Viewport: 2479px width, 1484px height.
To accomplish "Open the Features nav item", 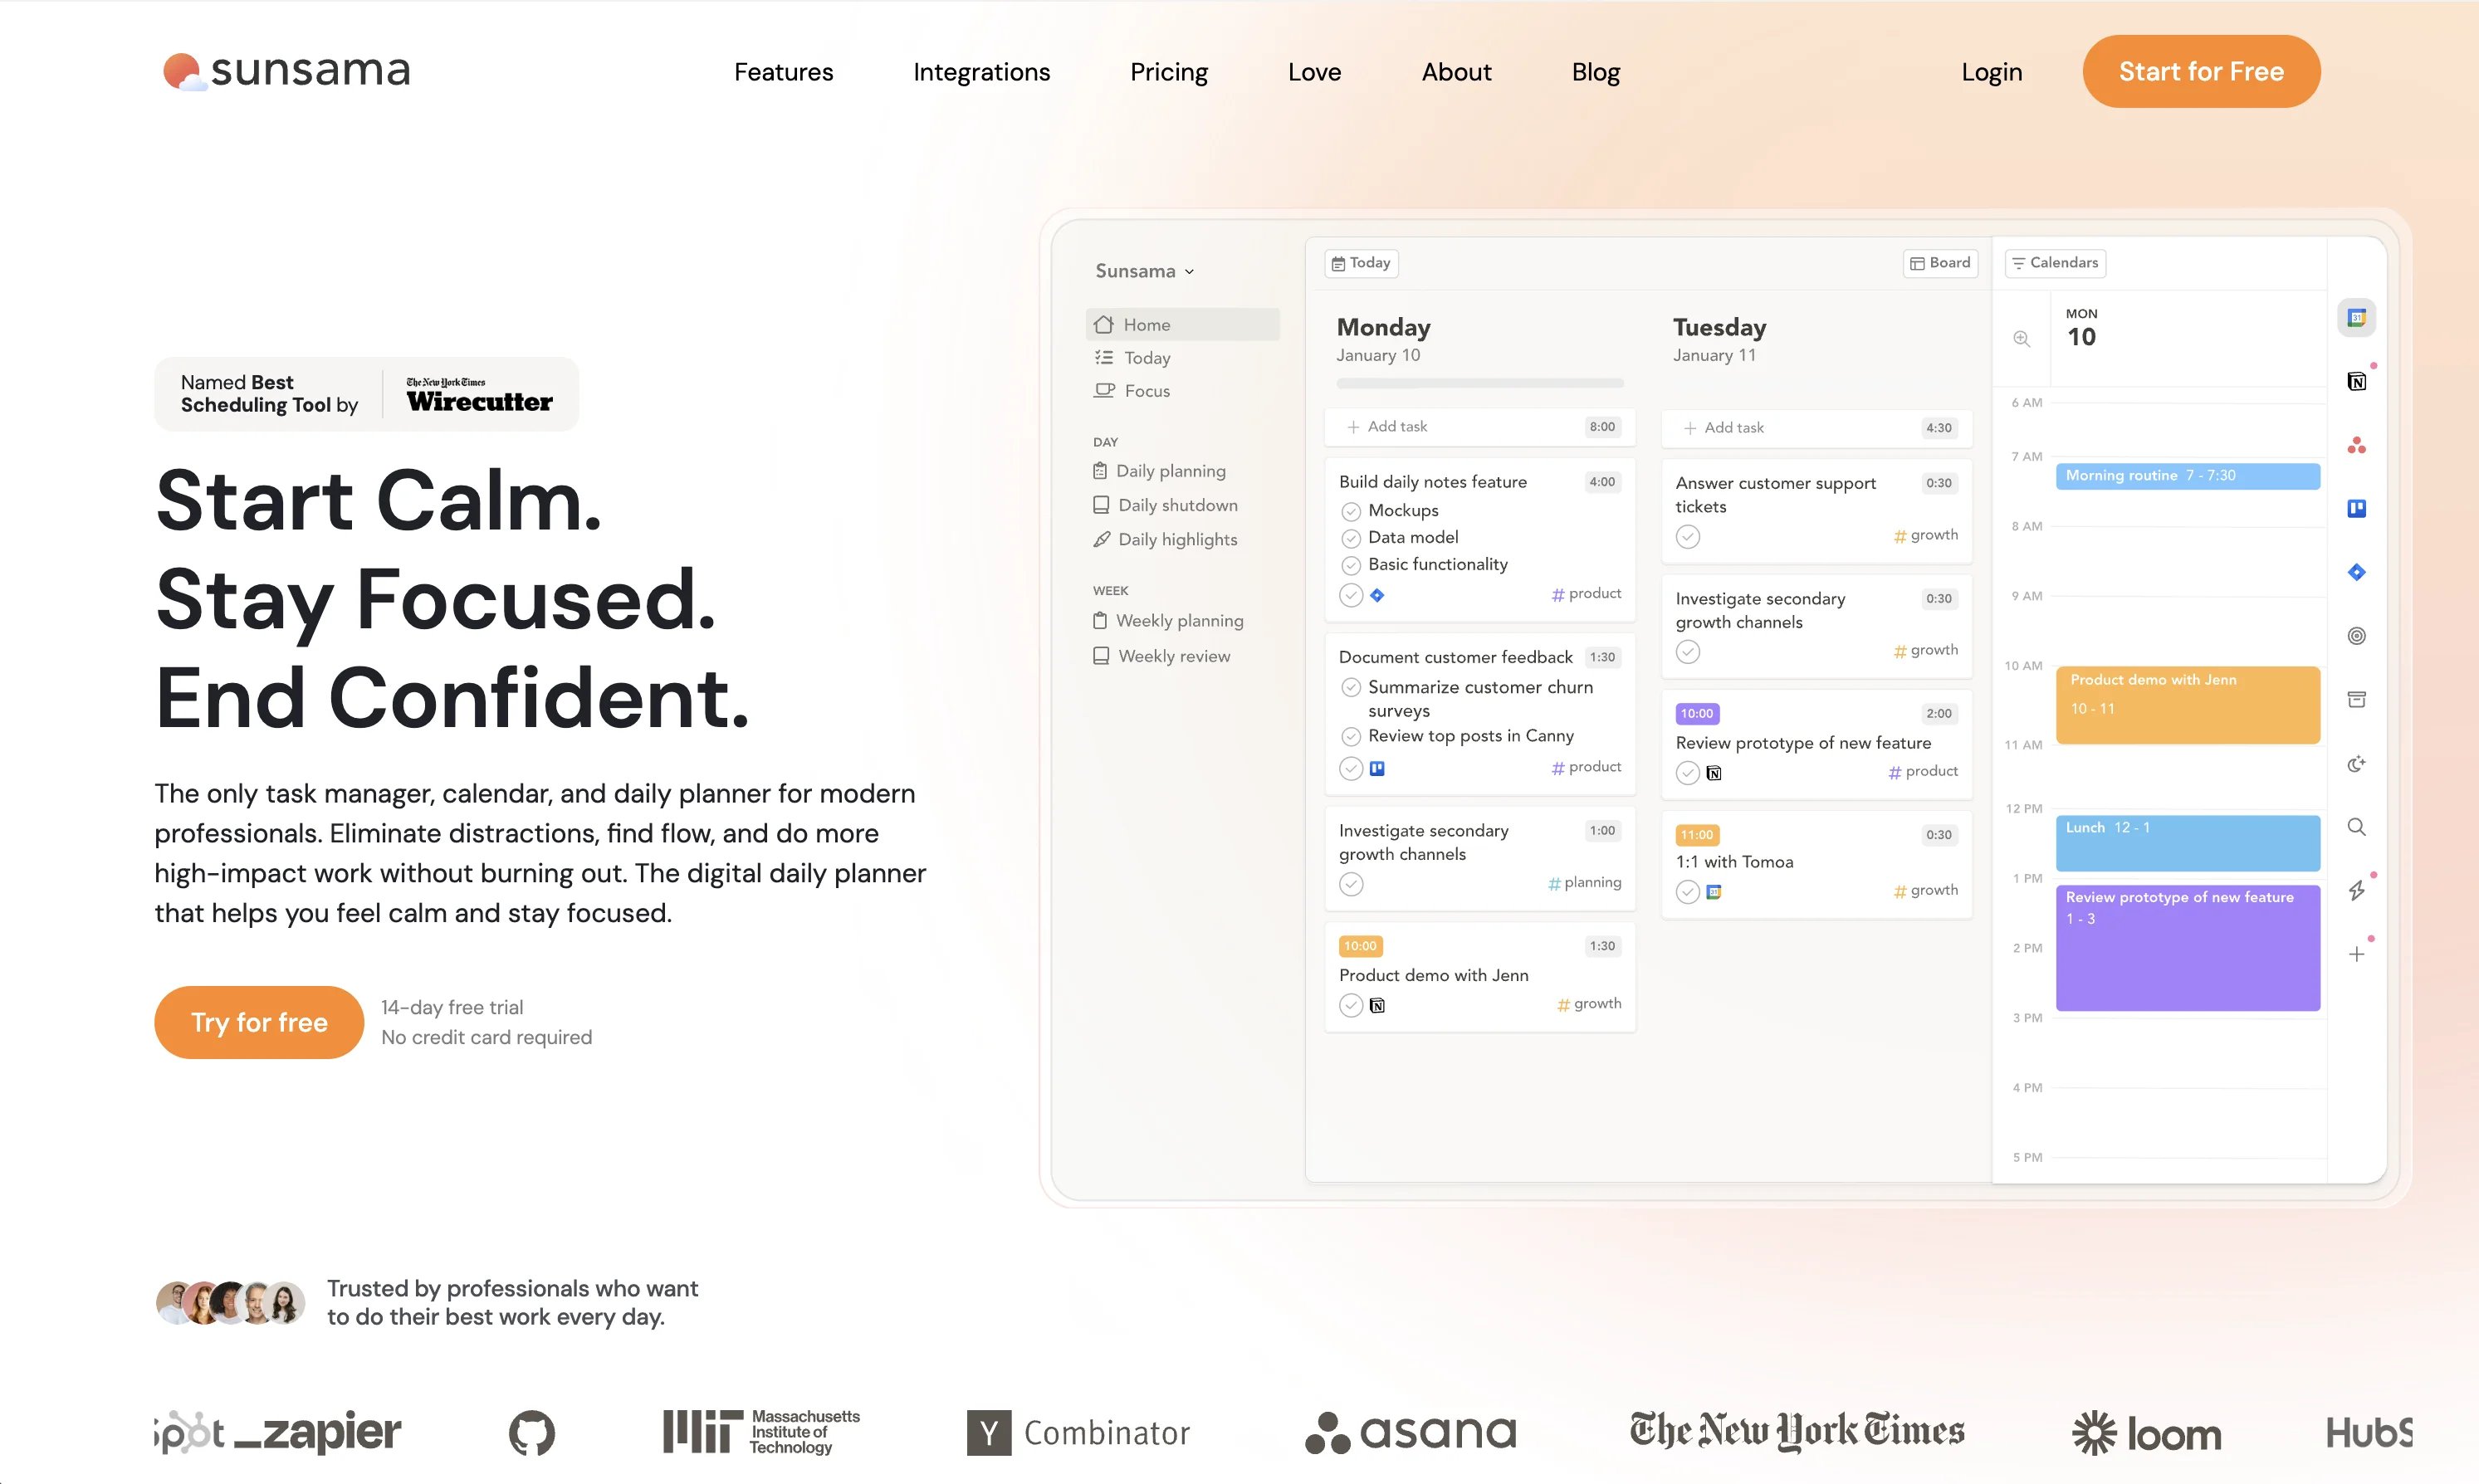I will [x=783, y=72].
